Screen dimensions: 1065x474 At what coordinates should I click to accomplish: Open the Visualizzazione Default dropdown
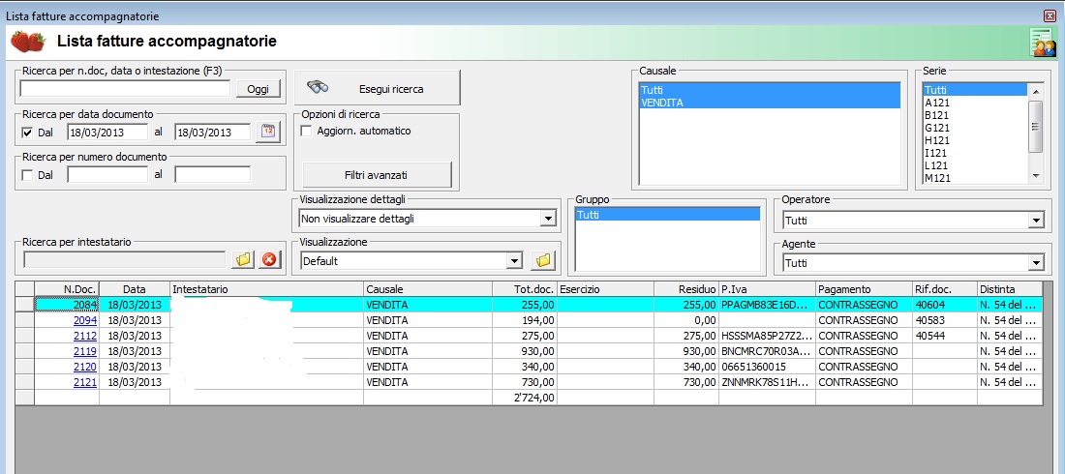(x=515, y=261)
